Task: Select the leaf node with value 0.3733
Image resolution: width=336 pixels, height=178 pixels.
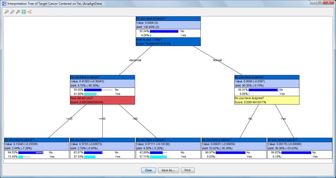Action: tap(102, 144)
